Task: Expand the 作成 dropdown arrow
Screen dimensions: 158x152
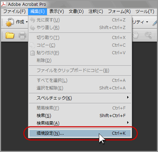Action: tap(27, 22)
